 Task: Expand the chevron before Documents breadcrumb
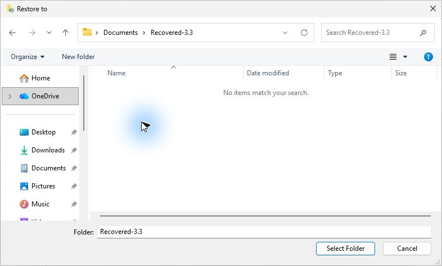click(x=97, y=33)
